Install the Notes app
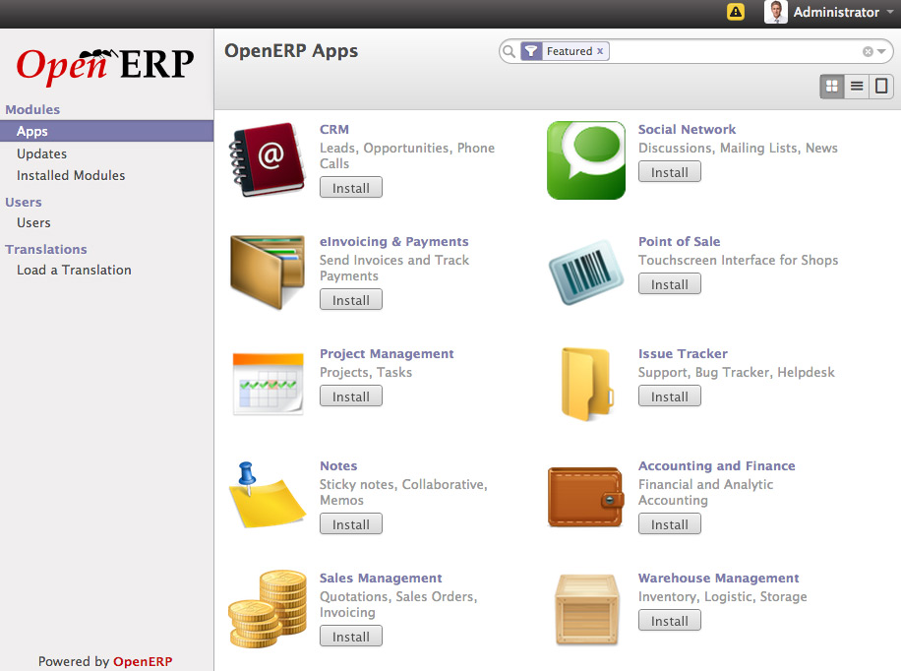Screen dimensions: 901x671 [350, 523]
